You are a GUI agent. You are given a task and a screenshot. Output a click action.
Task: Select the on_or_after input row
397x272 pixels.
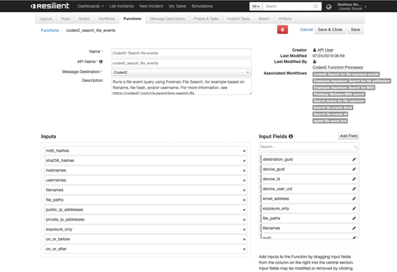(146, 249)
